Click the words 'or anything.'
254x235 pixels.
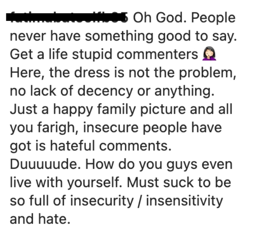(x=176, y=91)
